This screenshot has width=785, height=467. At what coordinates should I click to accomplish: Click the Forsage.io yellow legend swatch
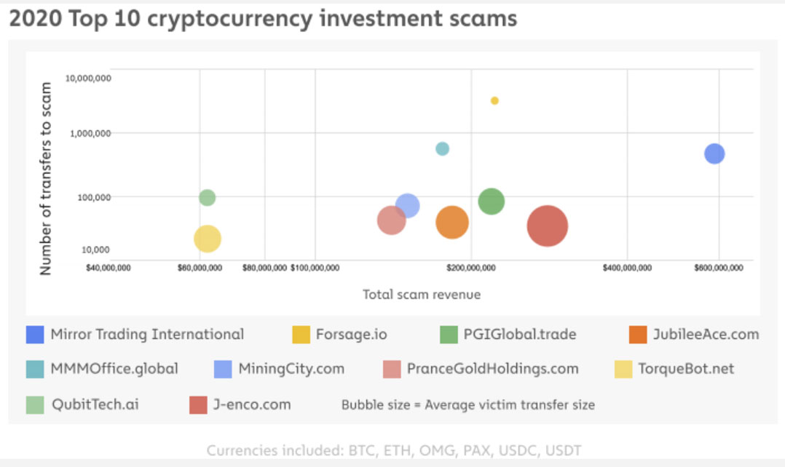300,335
